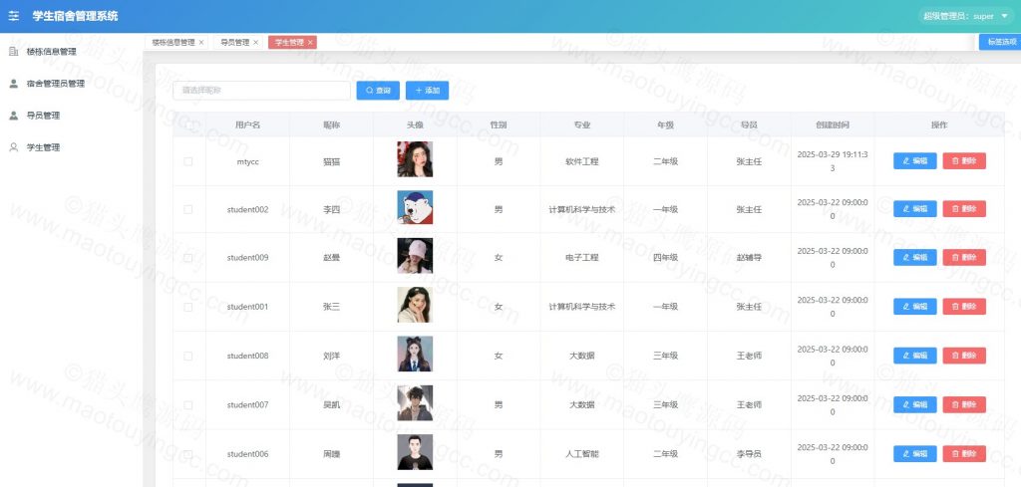Open the 超级管理员 super account dropdown

966,16
